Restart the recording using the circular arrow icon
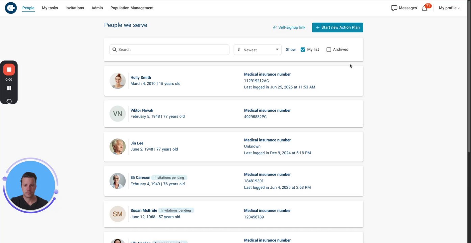 (x=9, y=101)
